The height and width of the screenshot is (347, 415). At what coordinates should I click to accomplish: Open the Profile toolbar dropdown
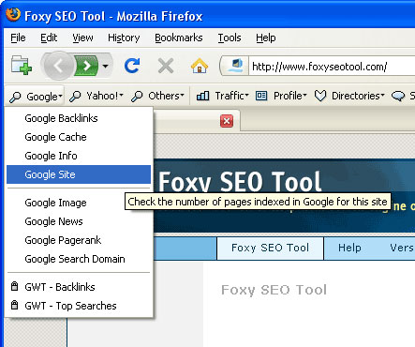coord(281,96)
